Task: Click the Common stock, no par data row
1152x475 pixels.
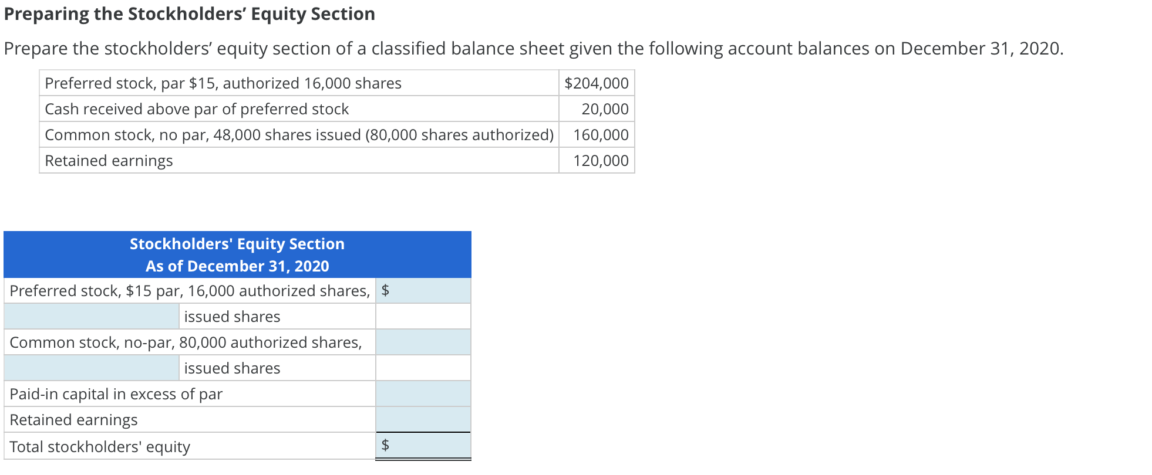Action: tap(299, 135)
